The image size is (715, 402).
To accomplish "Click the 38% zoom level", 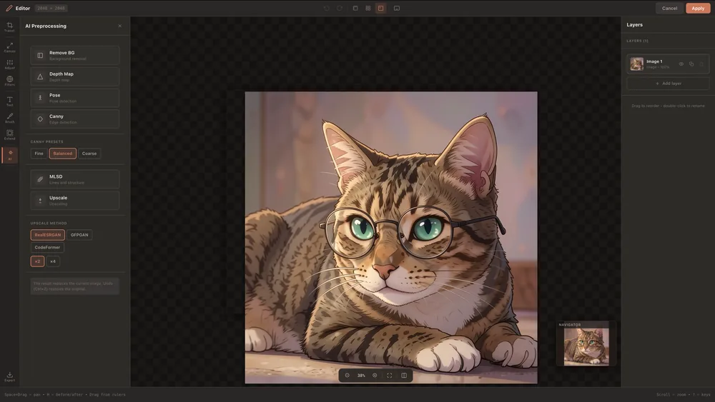I will click(x=361, y=376).
